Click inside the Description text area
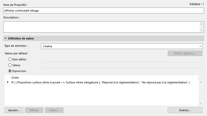 coord(101,27)
